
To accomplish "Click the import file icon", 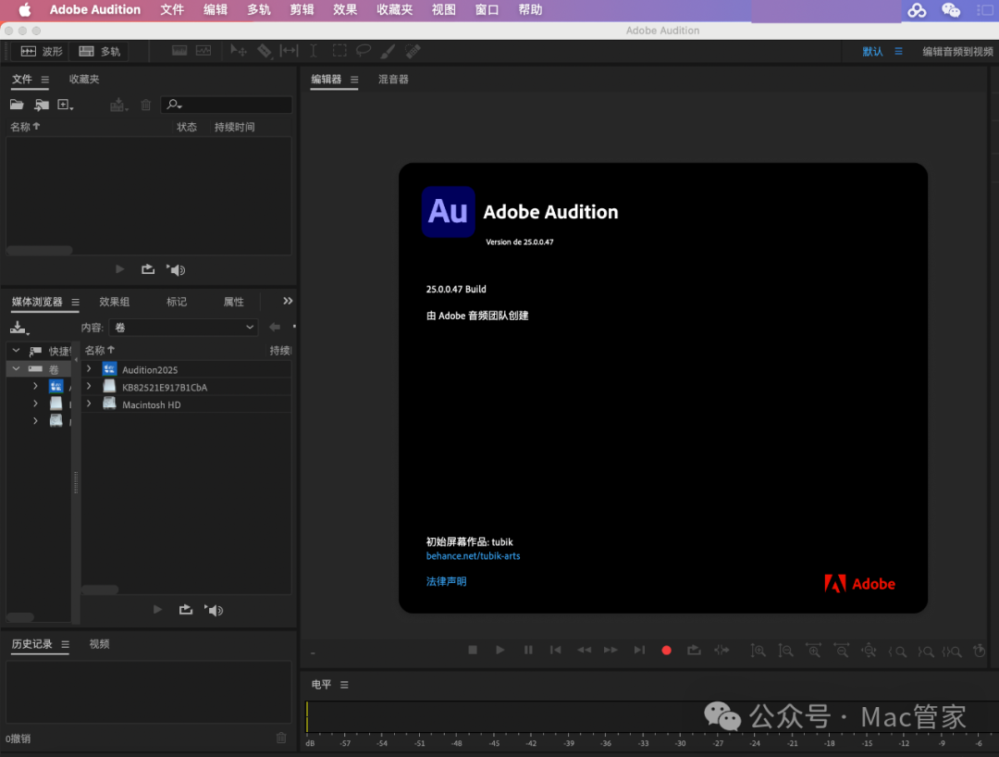I will click(x=42, y=105).
